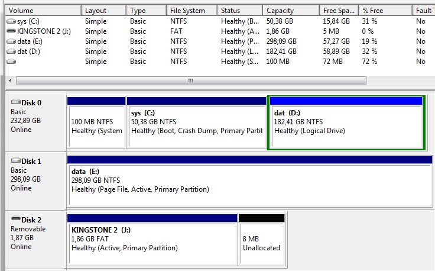Select the sys (C:) partition on Disk 0
This screenshot has height=271, width=435.
197,122
